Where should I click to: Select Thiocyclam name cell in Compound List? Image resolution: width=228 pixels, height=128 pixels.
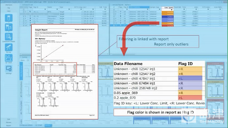pyautogui.click(x=53, y=18)
